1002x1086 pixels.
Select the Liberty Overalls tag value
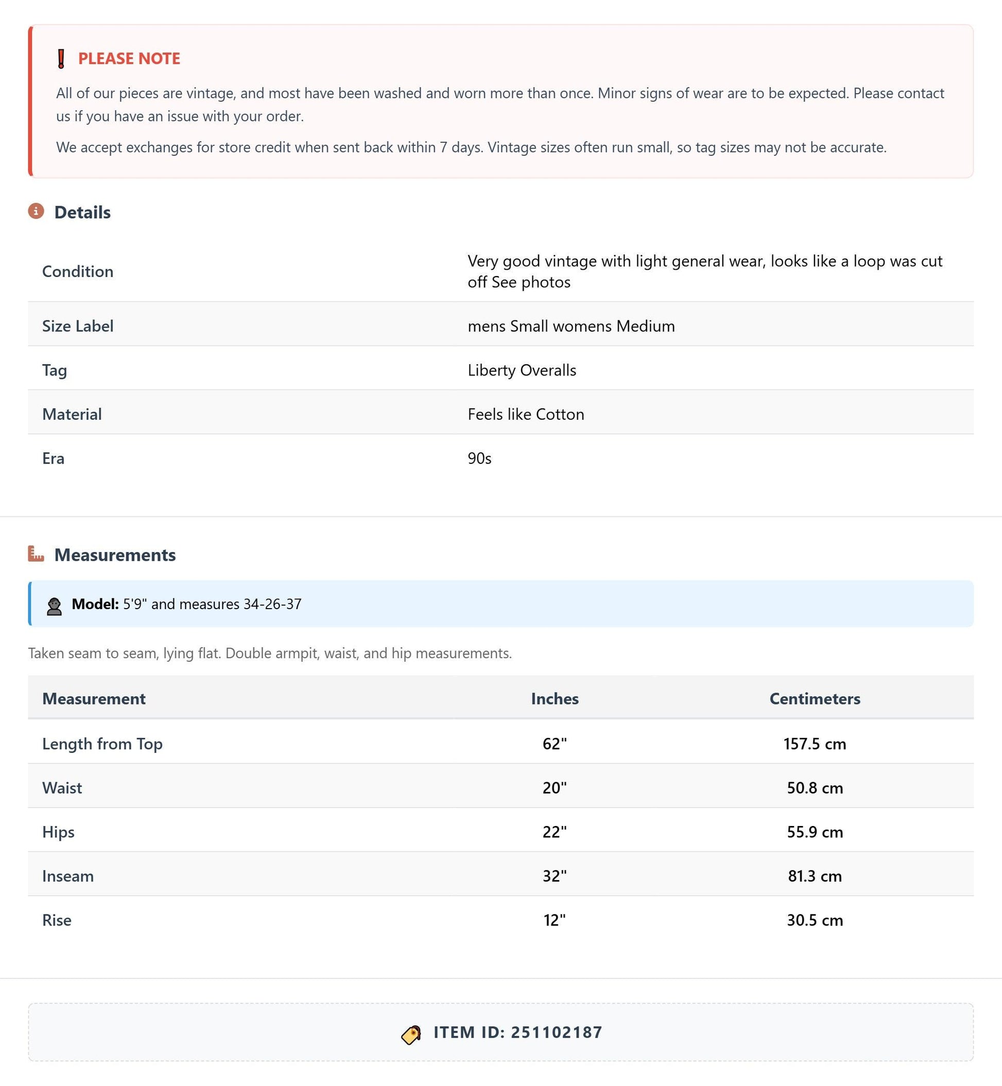(x=522, y=370)
